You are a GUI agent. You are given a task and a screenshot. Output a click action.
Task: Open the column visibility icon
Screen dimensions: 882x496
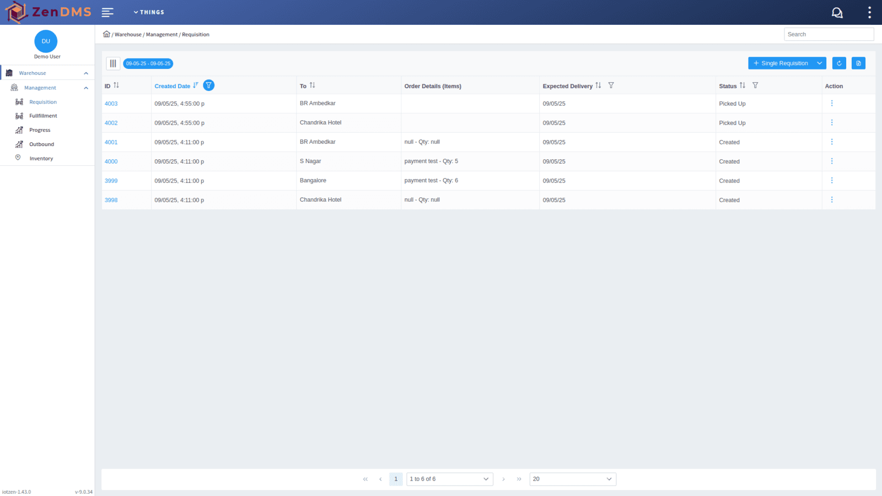click(x=113, y=63)
